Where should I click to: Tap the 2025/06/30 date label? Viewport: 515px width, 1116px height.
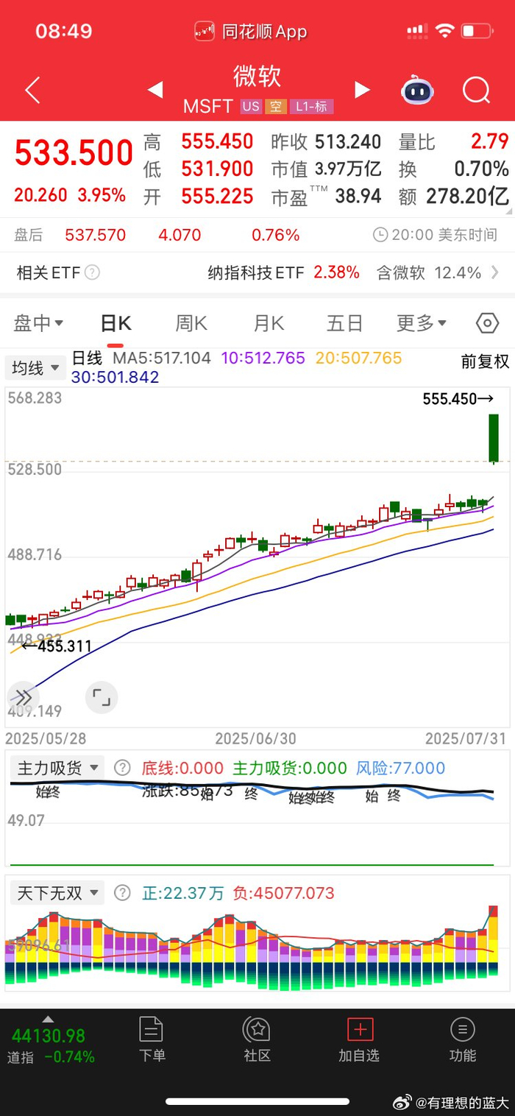pyautogui.click(x=255, y=738)
